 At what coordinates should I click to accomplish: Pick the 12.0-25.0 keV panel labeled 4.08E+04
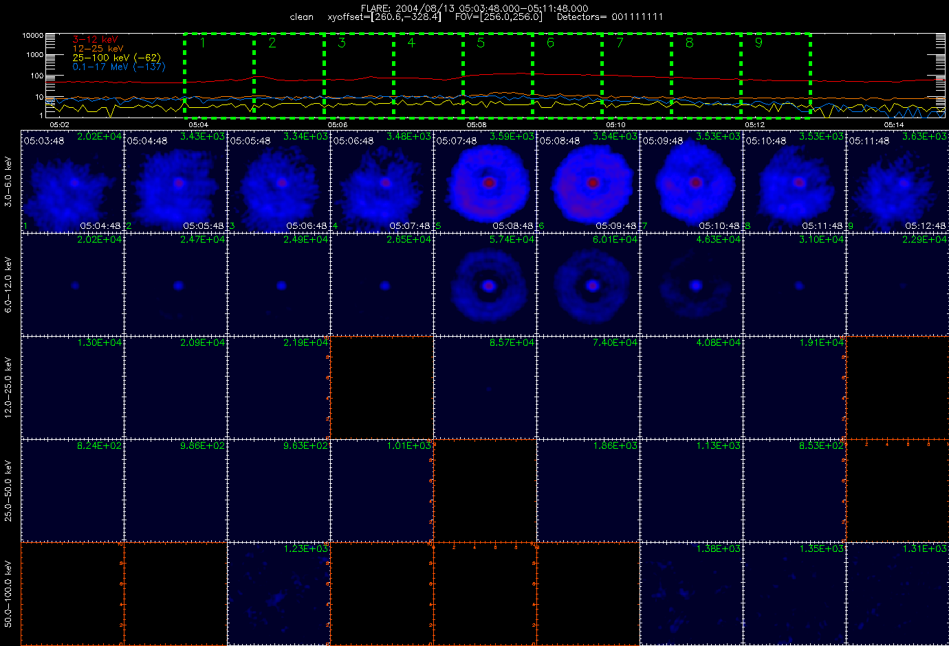(691, 387)
